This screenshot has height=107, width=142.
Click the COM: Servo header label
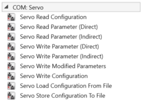tap(28, 8)
